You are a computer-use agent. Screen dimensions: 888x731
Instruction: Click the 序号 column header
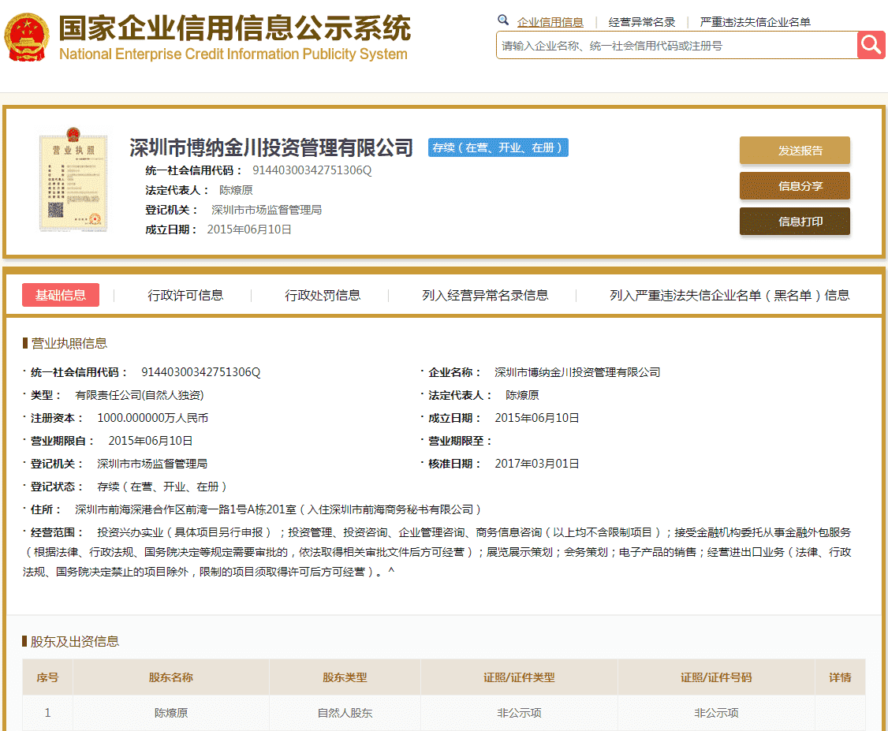pos(47,677)
